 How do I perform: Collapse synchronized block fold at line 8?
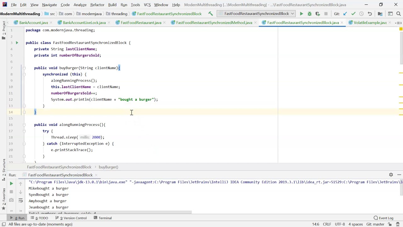(24, 74)
